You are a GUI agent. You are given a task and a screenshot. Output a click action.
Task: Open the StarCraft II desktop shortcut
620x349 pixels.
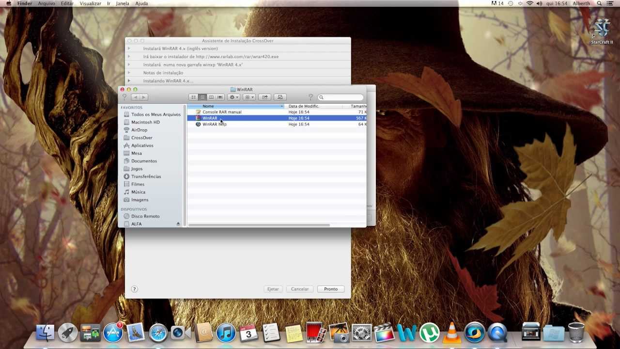point(602,31)
